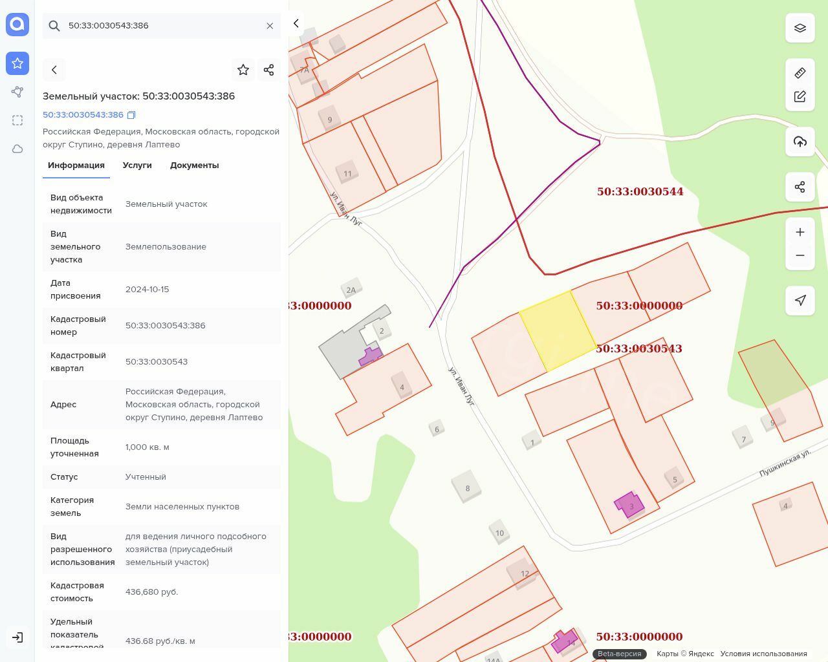Open the map layers panel
828x662 pixels.
[x=800, y=28]
